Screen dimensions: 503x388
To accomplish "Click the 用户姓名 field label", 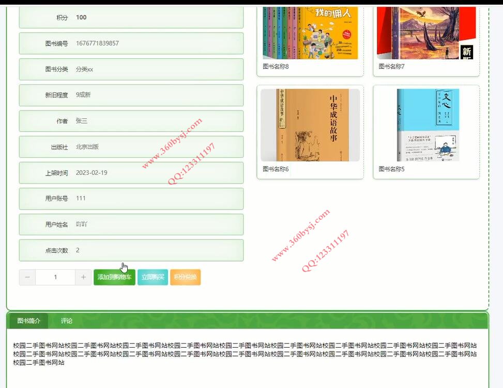I will click(56, 225).
